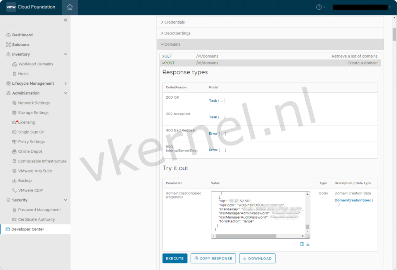Click the Home icon in the top bar
This screenshot has width=397, height=270.
69,7
